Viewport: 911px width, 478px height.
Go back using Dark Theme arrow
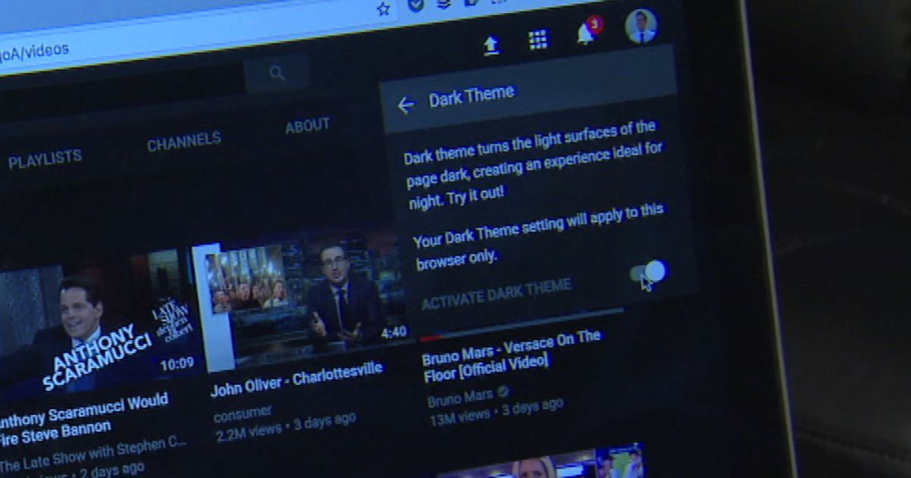tap(406, 105)
